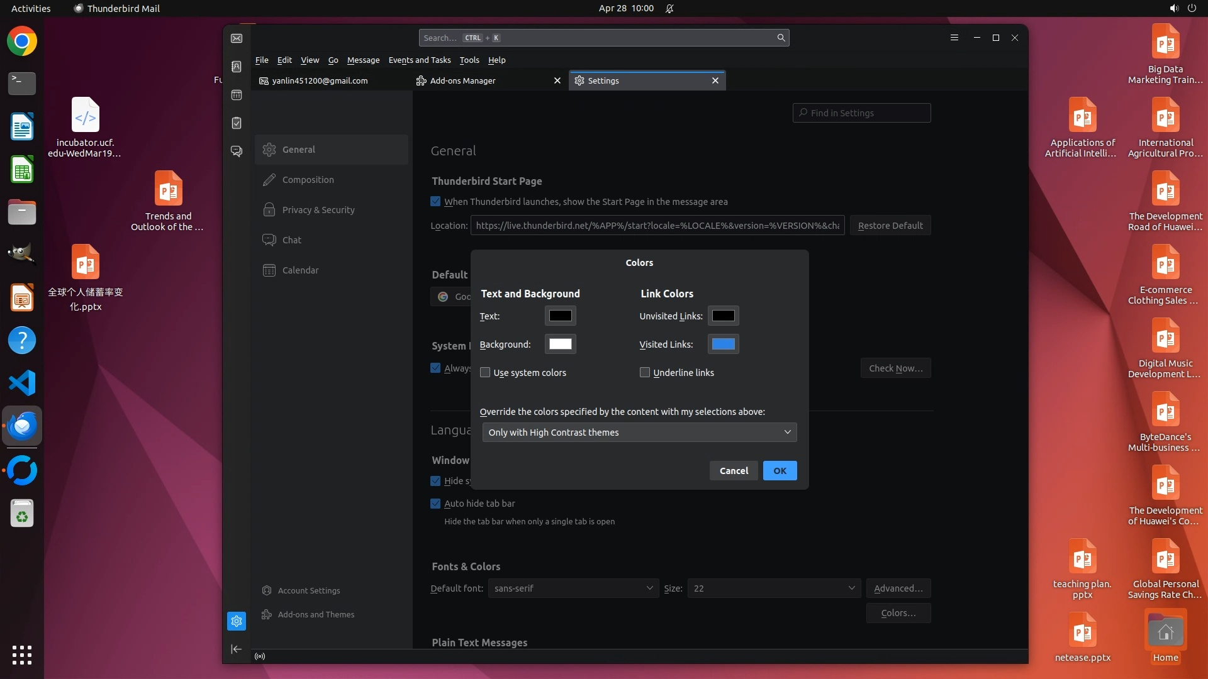Open the Calendar space icon
This screenshot has height=679, width=1208.
point(237,95)
